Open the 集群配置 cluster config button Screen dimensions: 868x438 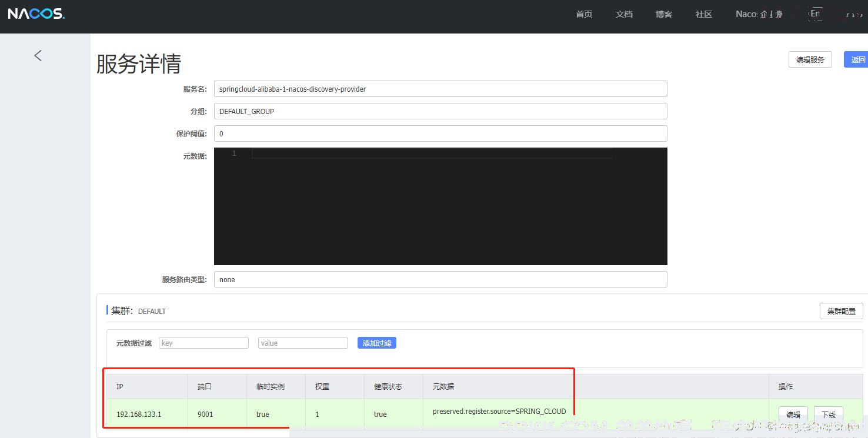click(841, 311)
